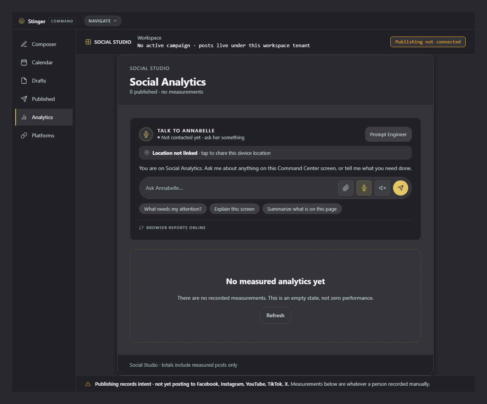Open Drafts in the sidebar
The height and width of the screenshot is (404, 487).
click(x=44, y=81)
